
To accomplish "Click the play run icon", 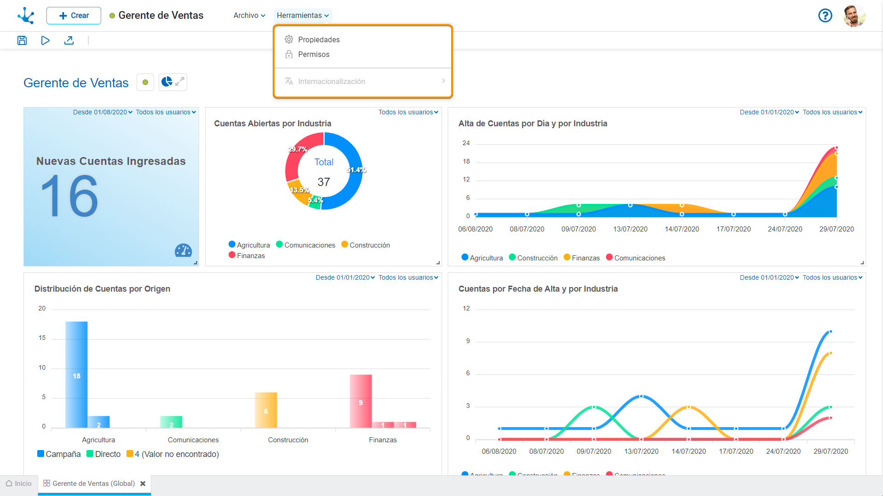I will pos(46,40).
